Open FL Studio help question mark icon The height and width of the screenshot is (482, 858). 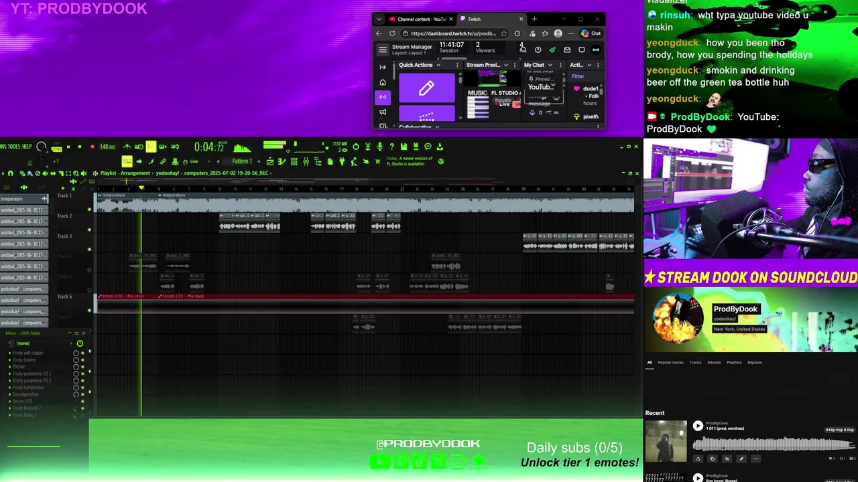click(x=391, y=147)
